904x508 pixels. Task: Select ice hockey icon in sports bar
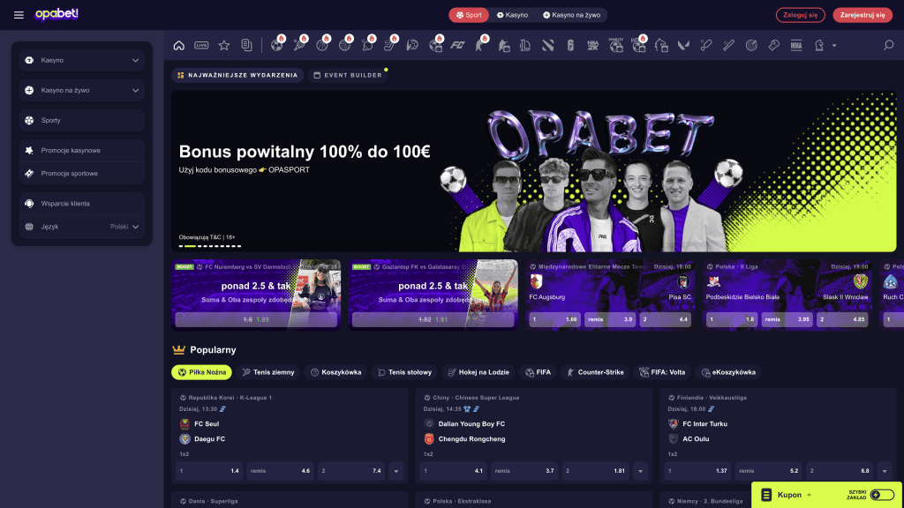(390, 45)
